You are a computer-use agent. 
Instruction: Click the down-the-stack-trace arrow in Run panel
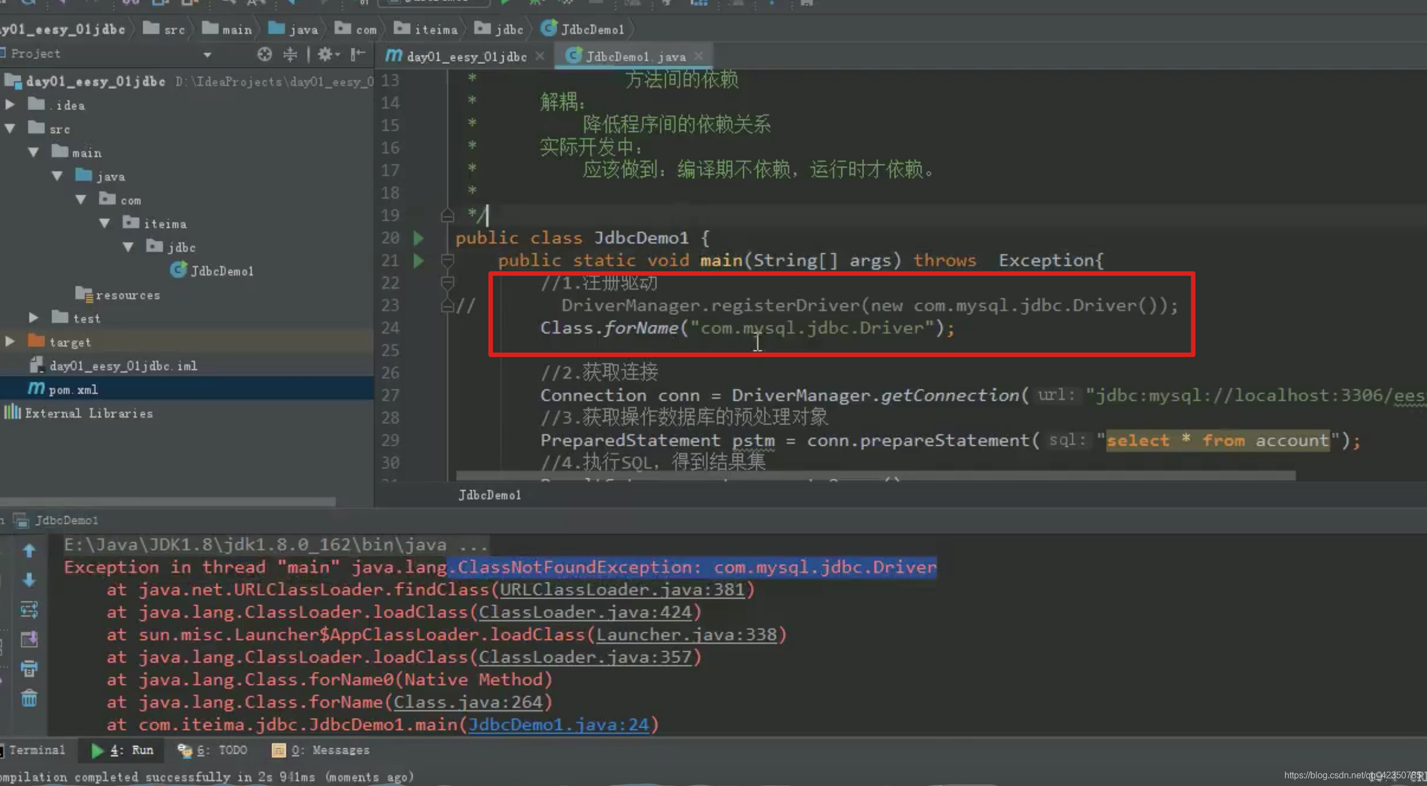point(29,580)
